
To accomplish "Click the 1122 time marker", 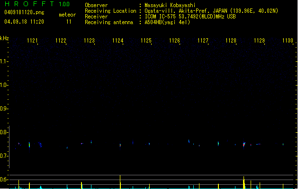I will 61,41.
